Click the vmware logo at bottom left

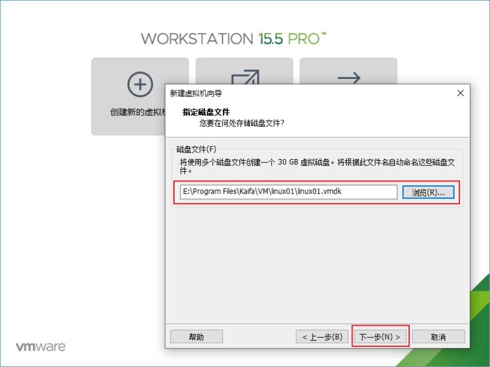41,346
